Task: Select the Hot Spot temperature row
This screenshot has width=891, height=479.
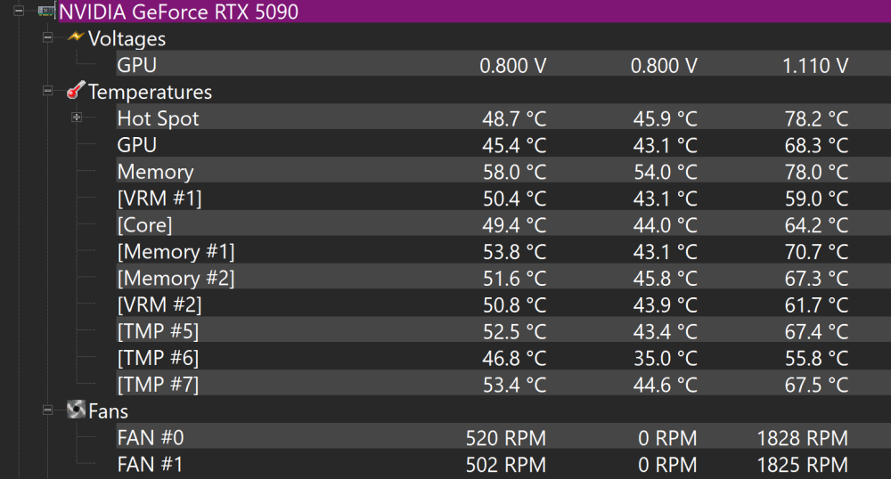Action: 503,117
